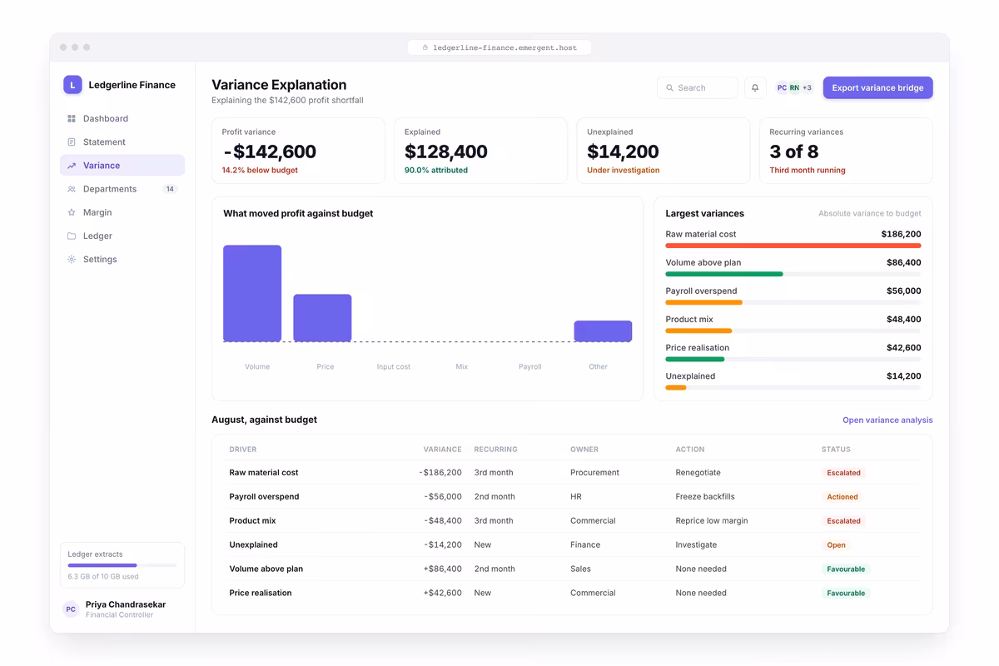Click the Escalated status for Raw material cost
This screenshot has width=999, height=666.
click(x=843, y=473)
